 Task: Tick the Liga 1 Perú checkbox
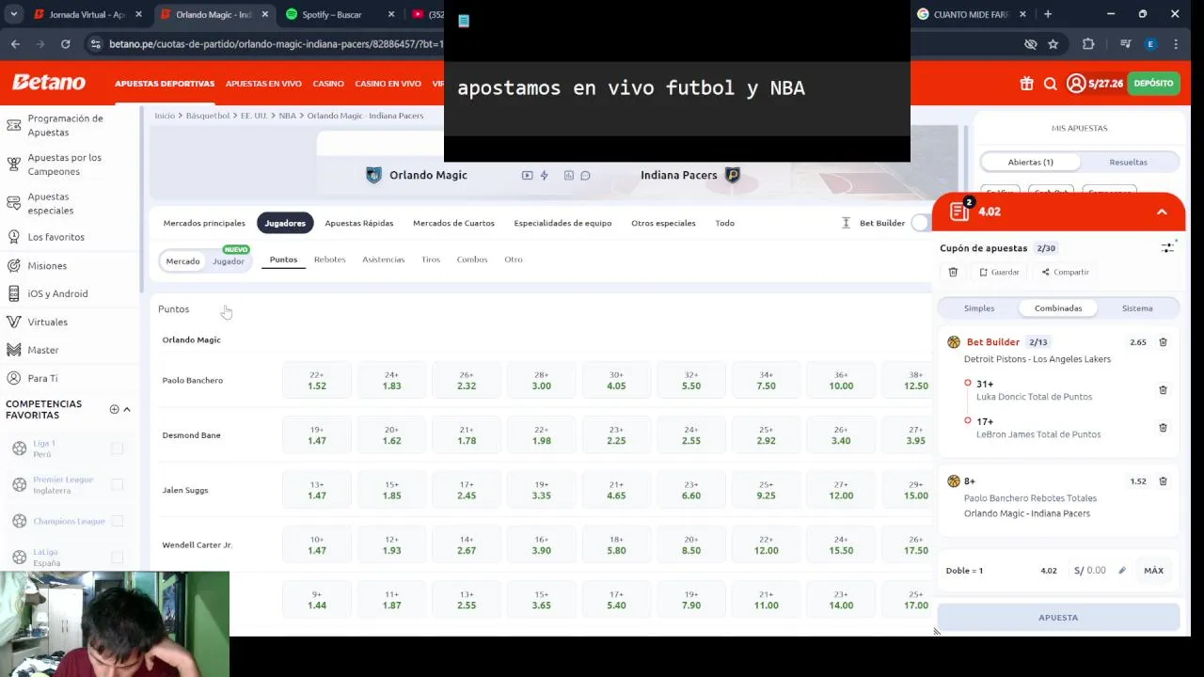[x=118, y=449]
